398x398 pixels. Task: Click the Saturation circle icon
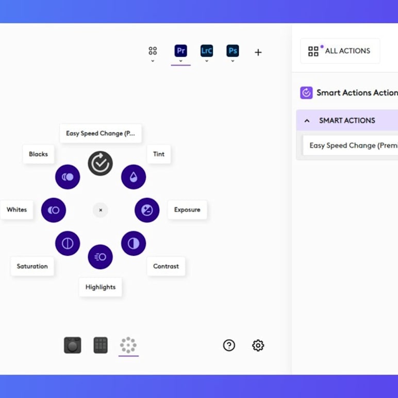68,243
